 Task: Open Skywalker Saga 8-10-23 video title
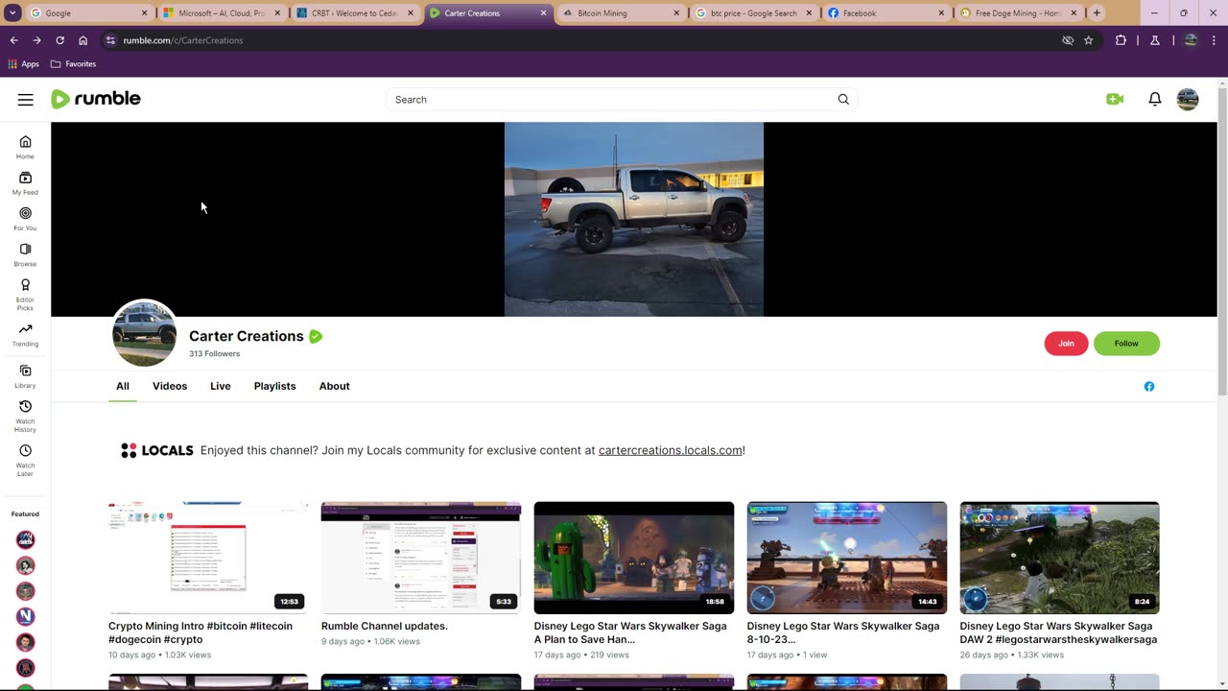pyautogui.click(x=843, y=632)
